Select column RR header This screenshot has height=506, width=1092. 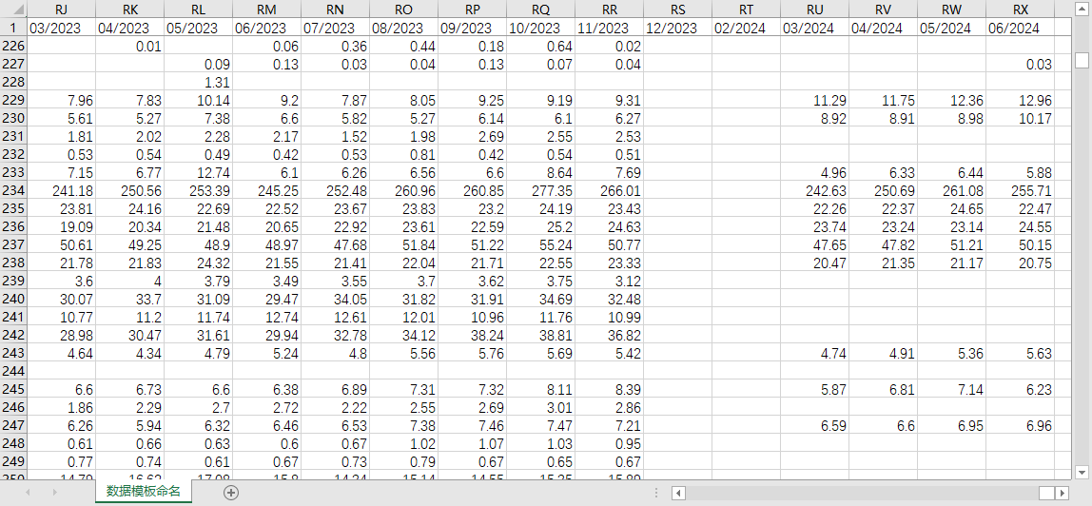pyautogui.click(x=609, y=10)
